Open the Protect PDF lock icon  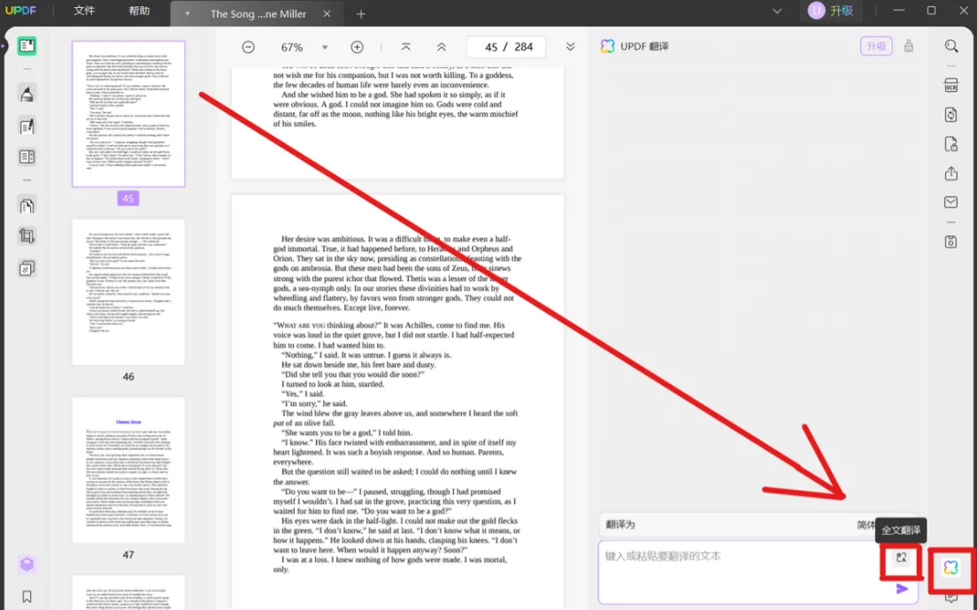950,144
